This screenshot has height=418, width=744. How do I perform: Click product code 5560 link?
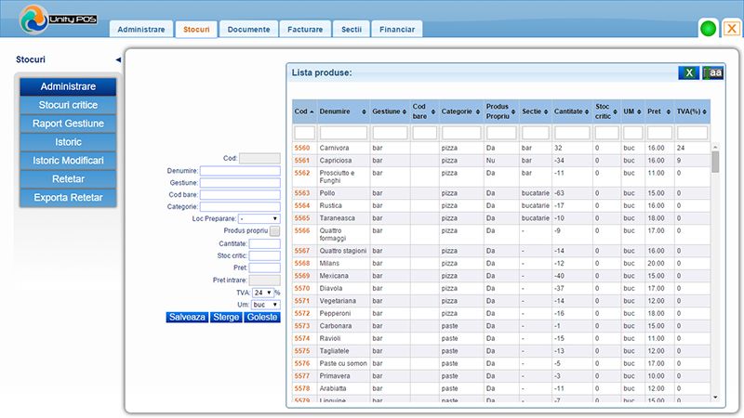(x=301, y=148)
